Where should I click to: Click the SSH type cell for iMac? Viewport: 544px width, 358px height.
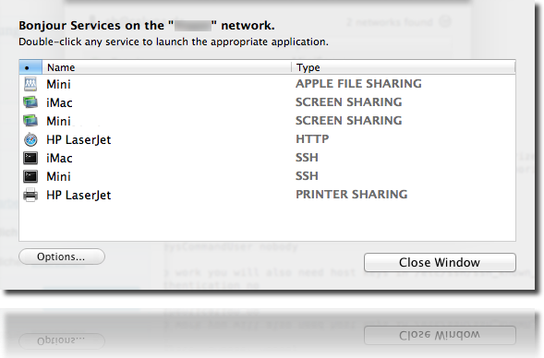coord(307,158)
